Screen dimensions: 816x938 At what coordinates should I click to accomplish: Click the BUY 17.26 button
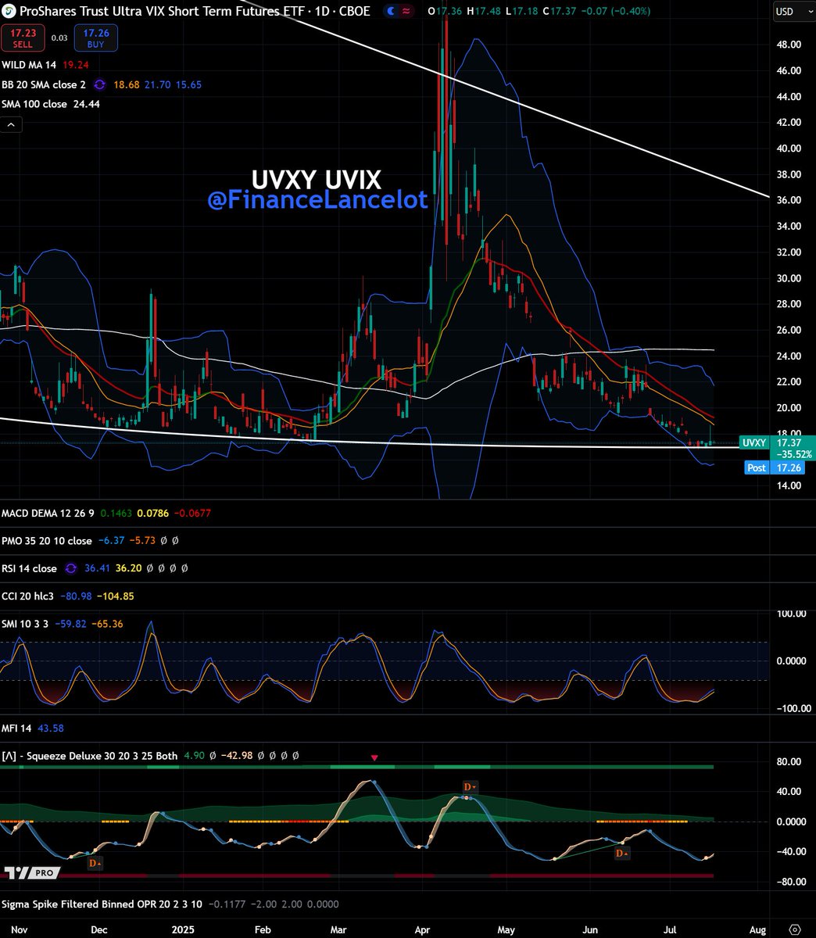(x=96, y=38)
